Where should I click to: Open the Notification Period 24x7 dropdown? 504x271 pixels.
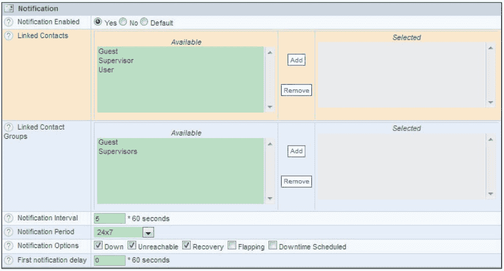[x=148, y=233]
